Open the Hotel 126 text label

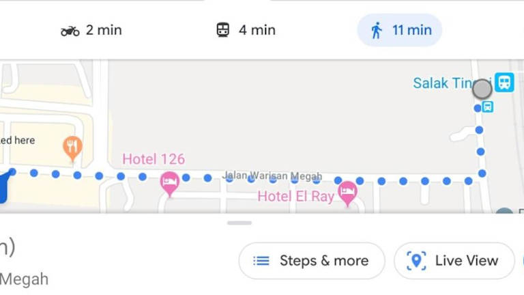tap(154, 159)
